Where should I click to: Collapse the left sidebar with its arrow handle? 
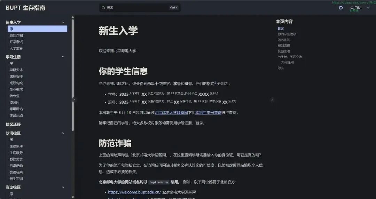(x=75, y=100)
